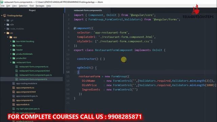Click the productfulldetails folder icon

[x=14, y=54]
